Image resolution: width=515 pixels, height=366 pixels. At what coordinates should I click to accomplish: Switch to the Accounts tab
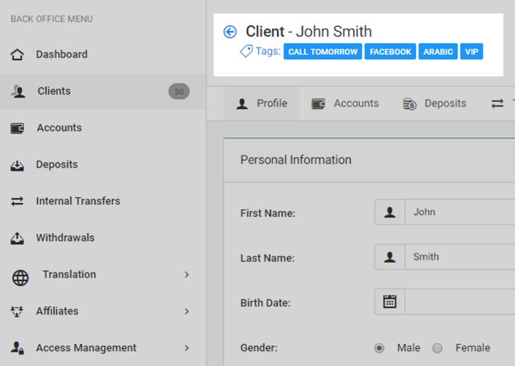point(345,103)
